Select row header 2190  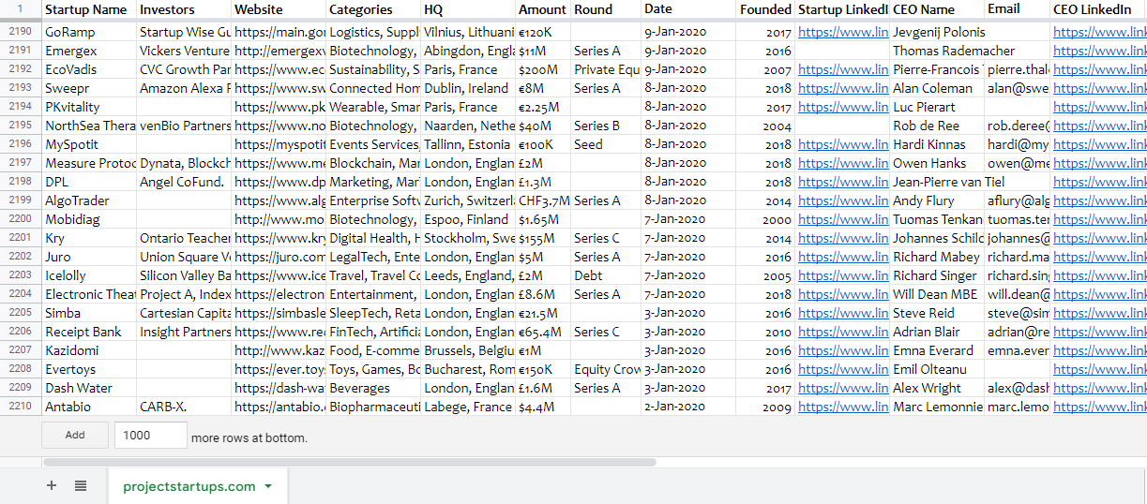coord(21,32)
